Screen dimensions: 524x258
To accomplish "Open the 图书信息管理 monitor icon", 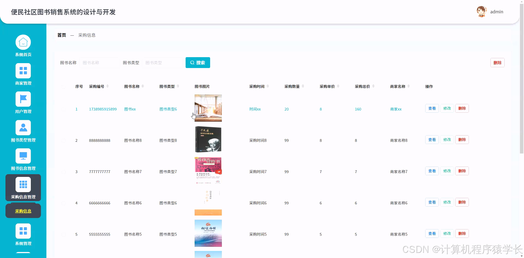I will click(23, 156).
